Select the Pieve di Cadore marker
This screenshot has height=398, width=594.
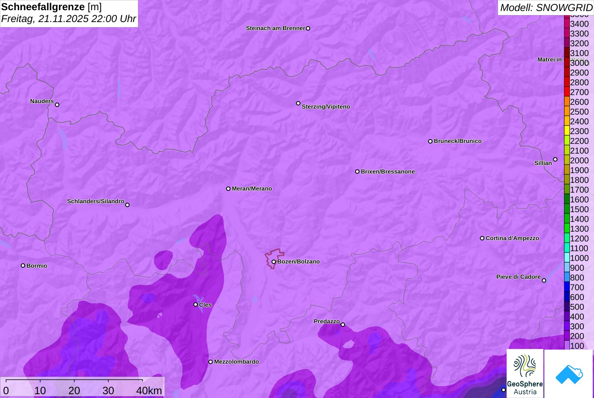(x=544, y=280)
